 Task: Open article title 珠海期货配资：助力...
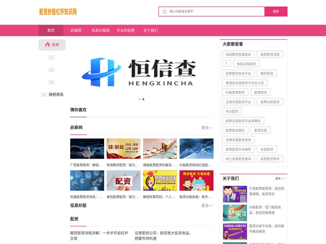click(122, 165)
